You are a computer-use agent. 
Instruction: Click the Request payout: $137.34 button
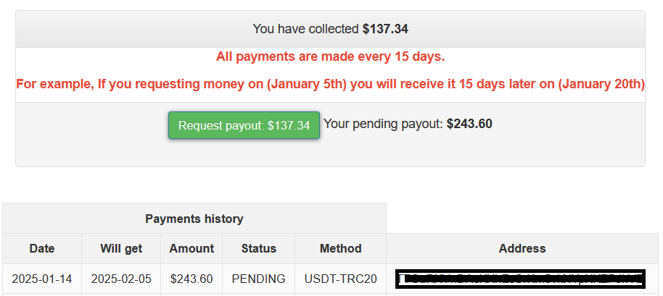[x=244, y=125]
